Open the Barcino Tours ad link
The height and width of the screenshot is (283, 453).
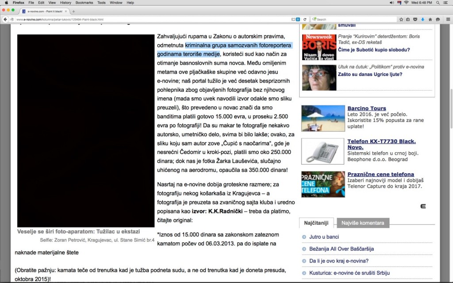[x=366, y=108]
